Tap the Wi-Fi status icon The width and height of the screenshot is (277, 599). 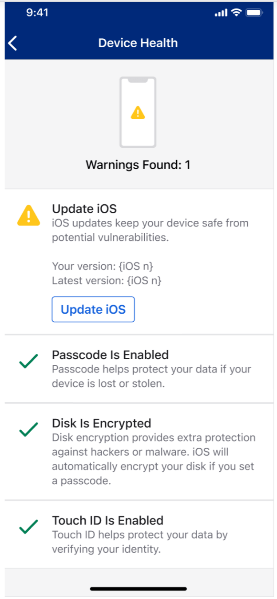click(x=236, y=12)
